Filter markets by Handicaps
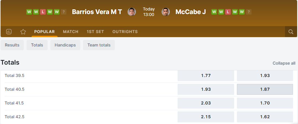The image size is (298, 124). (65, 45)
